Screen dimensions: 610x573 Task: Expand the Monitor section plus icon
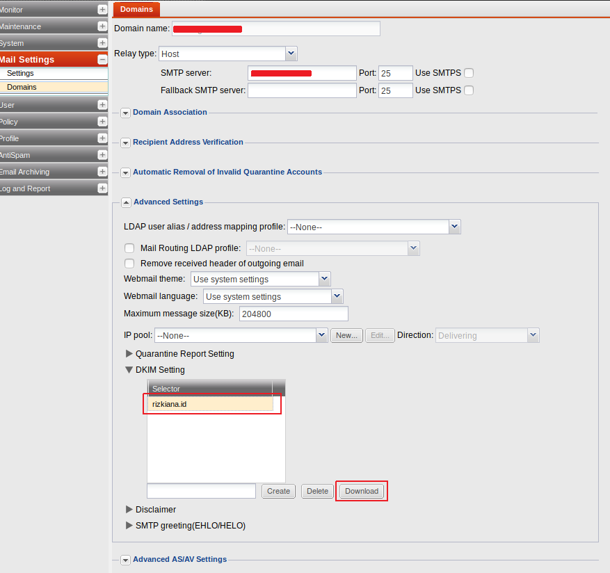pyautogui.click(x=102, y=10)
